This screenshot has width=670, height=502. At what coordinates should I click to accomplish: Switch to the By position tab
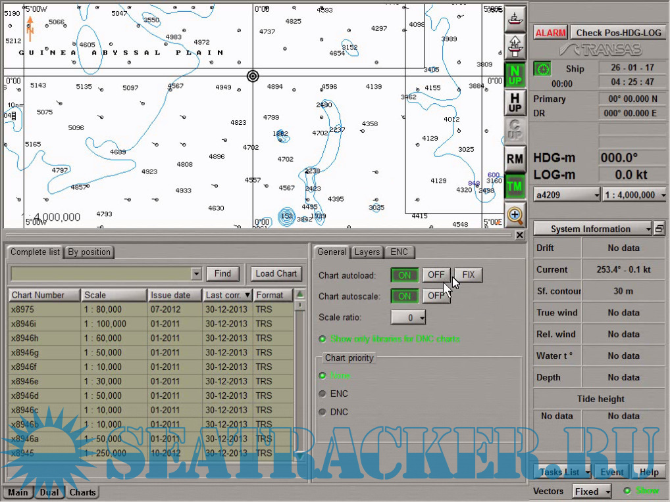coord(90,252)
